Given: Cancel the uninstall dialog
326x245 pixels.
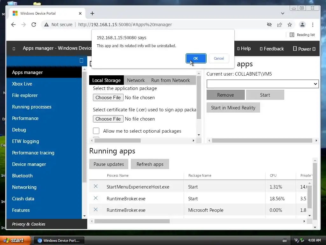Looking at the screenshot, I should coord(219,58).
